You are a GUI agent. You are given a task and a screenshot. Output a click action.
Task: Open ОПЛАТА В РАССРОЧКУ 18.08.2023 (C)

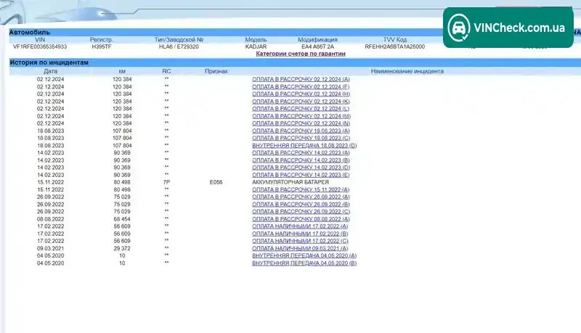301,138
